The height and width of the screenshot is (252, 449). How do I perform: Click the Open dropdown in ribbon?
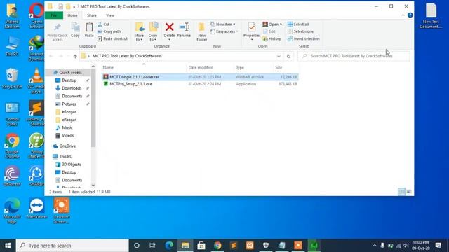[272, 24]
